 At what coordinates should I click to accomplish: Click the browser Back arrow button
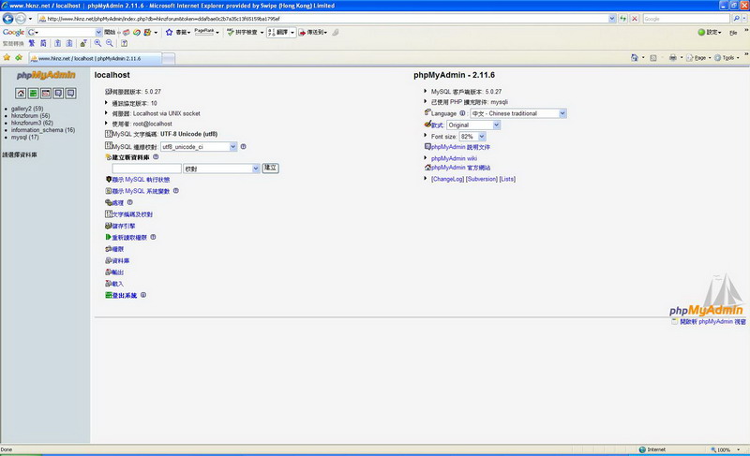[x=8, y=18]
